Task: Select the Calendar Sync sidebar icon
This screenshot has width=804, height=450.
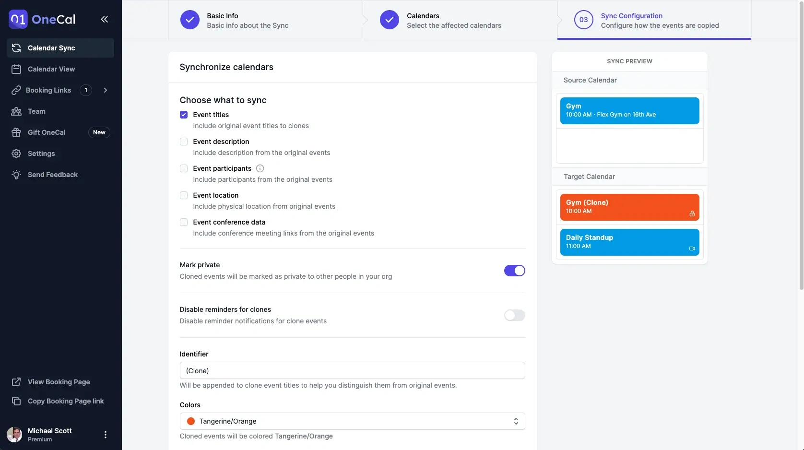Action: [x=16, y=47]
